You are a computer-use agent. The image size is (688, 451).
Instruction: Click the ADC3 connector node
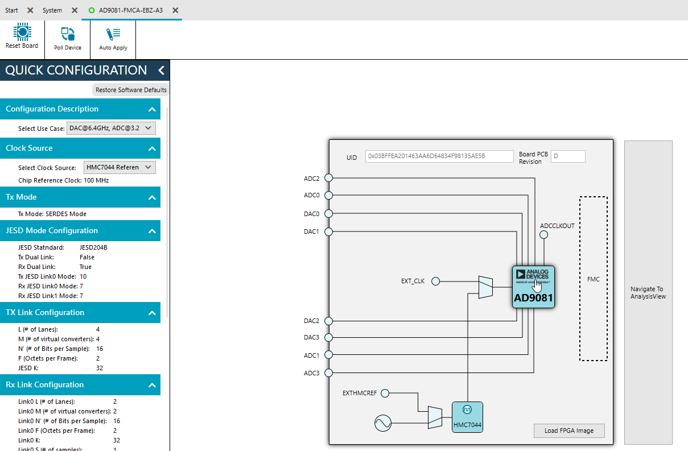(x=328, y=373)
